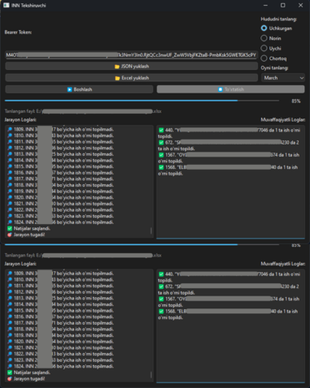Click the search icon of row 1809 in upper log
This screenshot has height=388, width=310.
[10, 129]
